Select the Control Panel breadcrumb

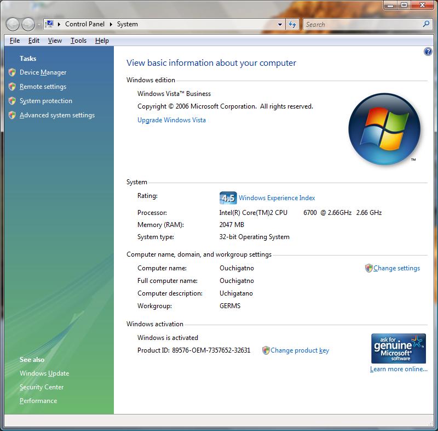coord(85,24)
